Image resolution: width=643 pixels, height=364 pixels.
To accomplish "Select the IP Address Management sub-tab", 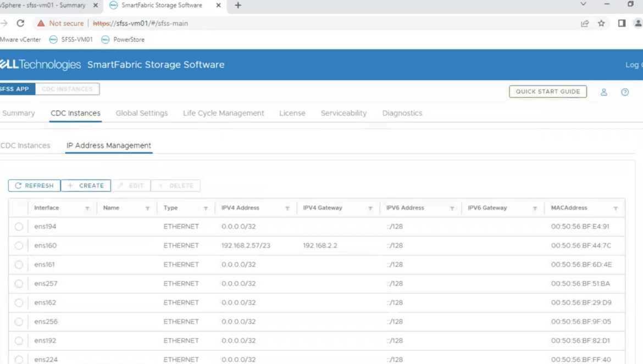I will pos(109,145).
